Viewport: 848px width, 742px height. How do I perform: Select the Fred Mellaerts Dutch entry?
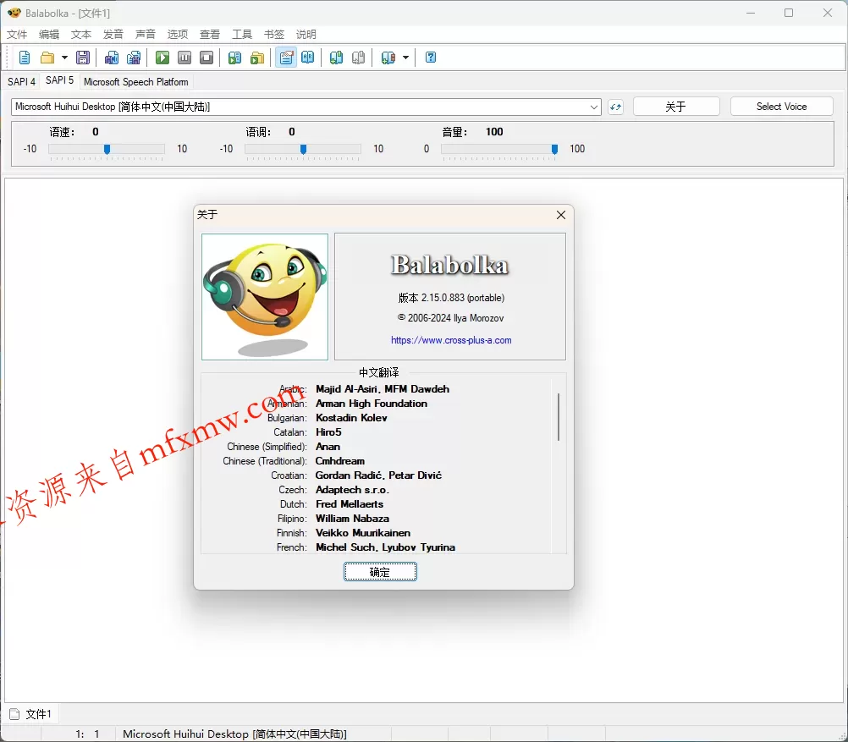click(x=350, y=504)
